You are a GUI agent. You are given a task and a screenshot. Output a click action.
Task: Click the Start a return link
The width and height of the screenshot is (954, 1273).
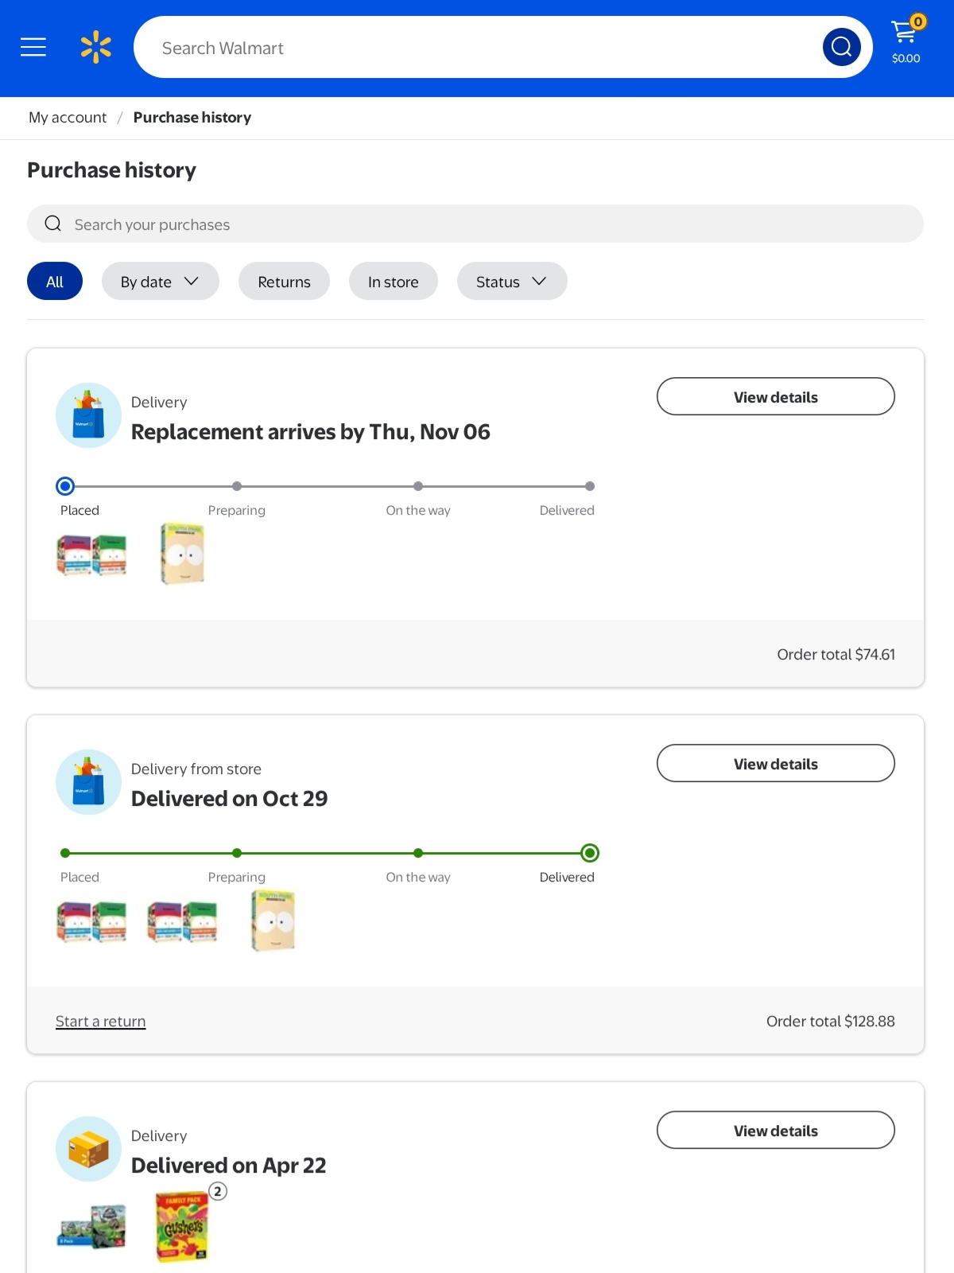101,1022
